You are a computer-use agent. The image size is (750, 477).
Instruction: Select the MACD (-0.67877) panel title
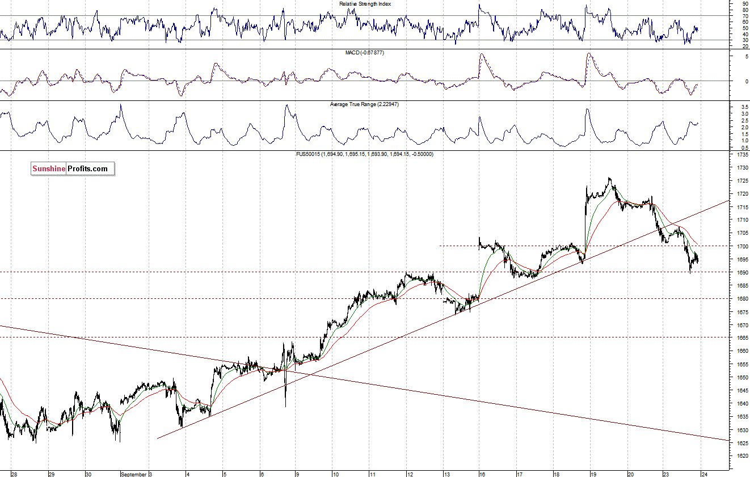pos(365,52)
